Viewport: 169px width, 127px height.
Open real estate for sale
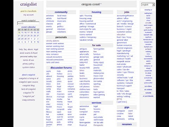pos(87,29)
